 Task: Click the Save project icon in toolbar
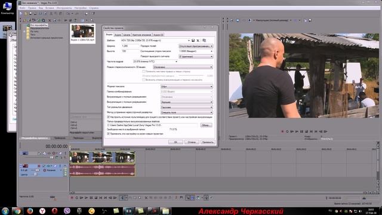pos(30,14)
